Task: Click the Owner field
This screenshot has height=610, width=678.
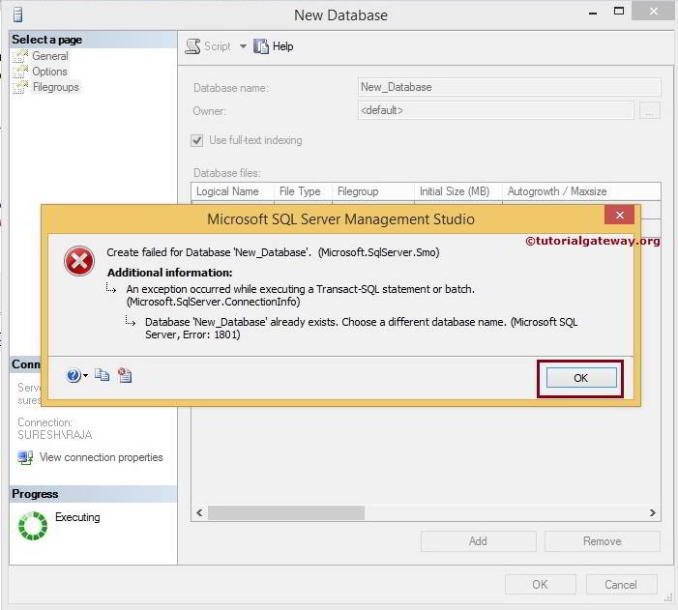Action: [x=495, y=110]
